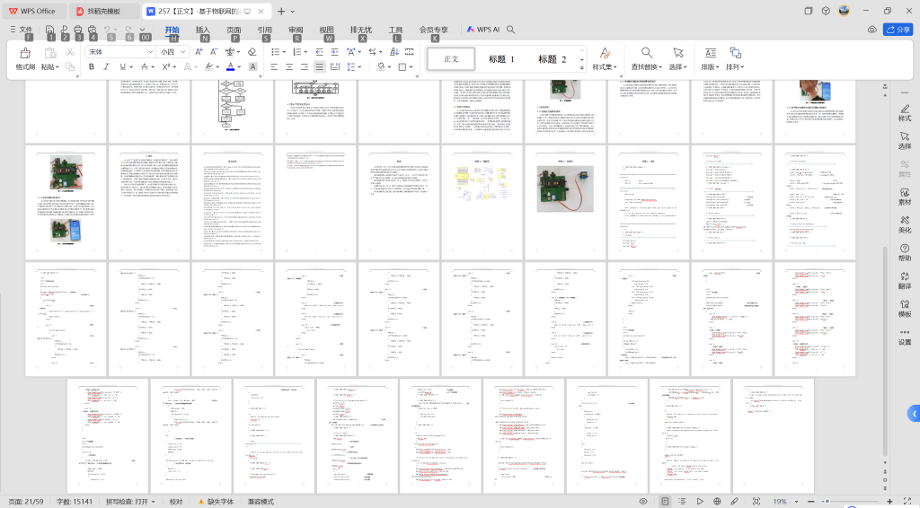
Task: Toggle italic formatting
Action: (x=107, y=67)
